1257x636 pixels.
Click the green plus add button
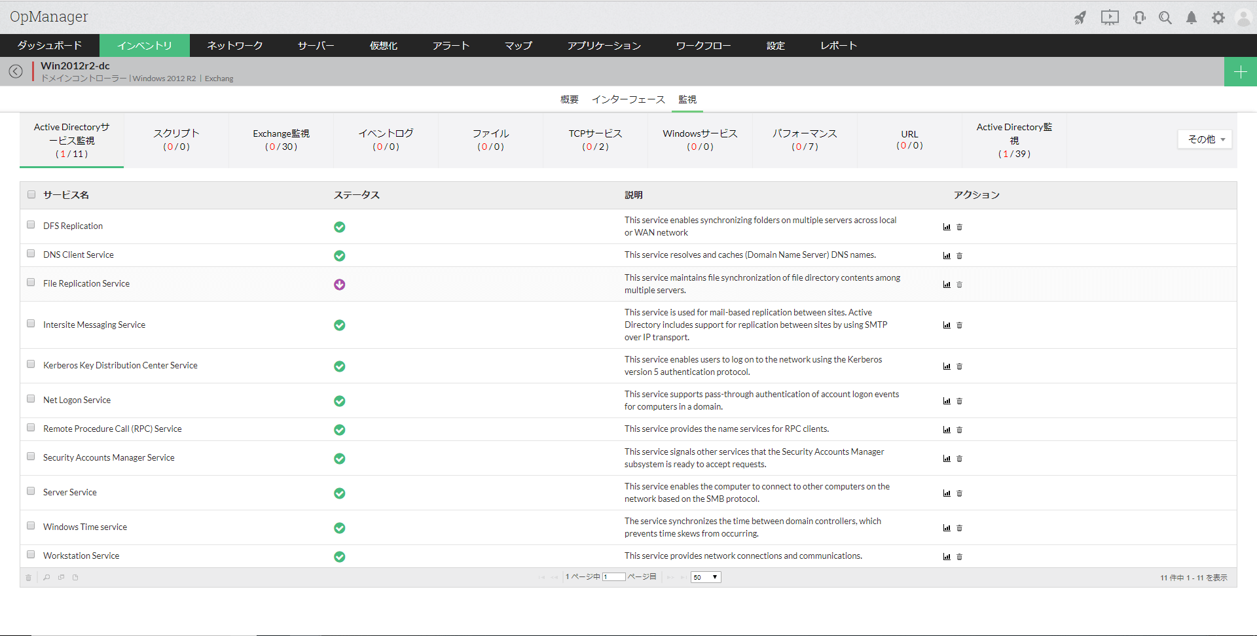[x=1240, y=72]
